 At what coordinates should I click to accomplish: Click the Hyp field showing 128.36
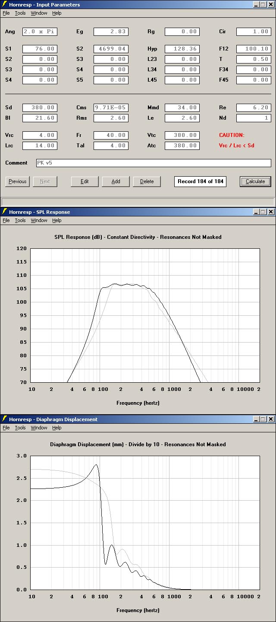click(182, 49)
